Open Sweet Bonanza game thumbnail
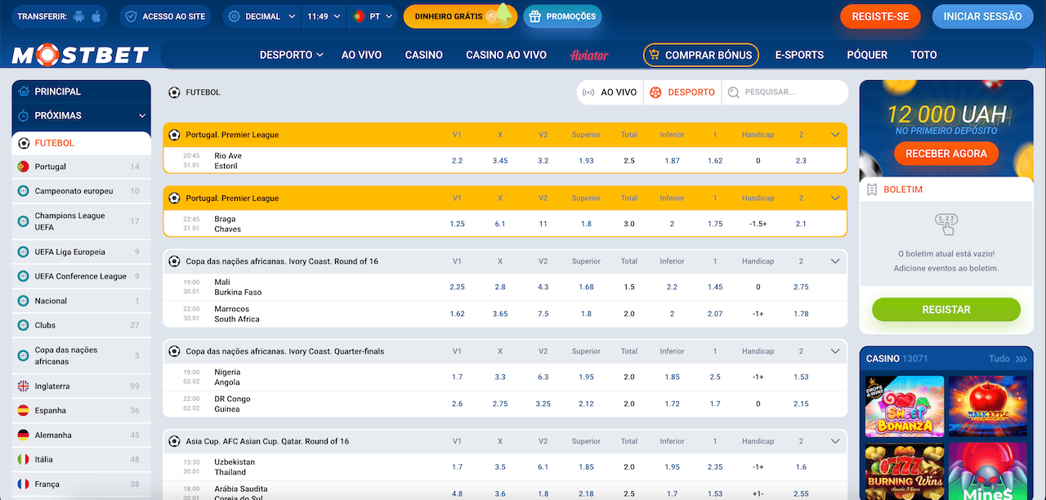Screen dimensions: 1046x500 click(x=905, y=406)
